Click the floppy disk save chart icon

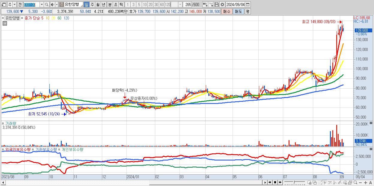[217, 4]
